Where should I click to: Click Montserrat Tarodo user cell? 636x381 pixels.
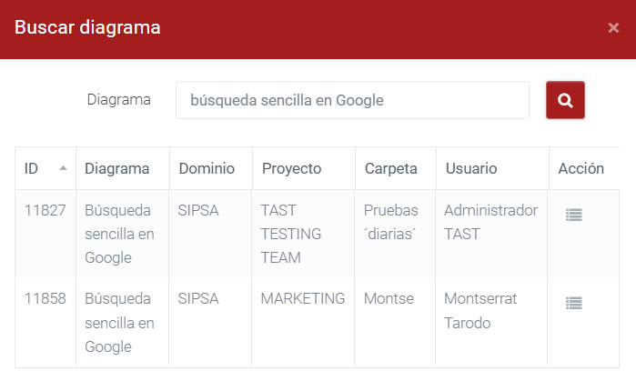click(x=479, y=310)
